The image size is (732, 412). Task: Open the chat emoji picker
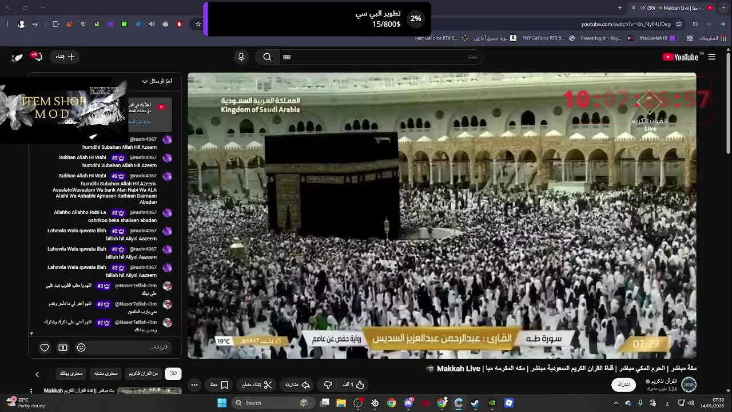(81, 347)
